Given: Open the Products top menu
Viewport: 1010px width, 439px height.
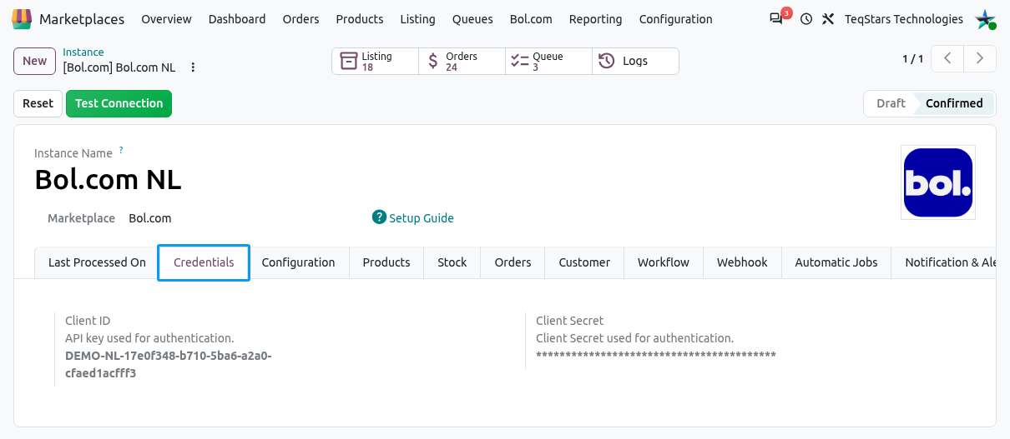Looking at the screenshot, I should (x=360, y=19).
